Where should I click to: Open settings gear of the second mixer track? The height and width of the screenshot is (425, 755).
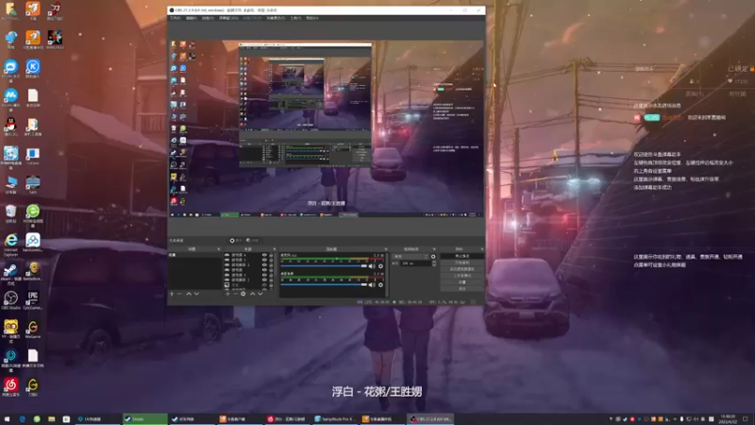point(380,285)
